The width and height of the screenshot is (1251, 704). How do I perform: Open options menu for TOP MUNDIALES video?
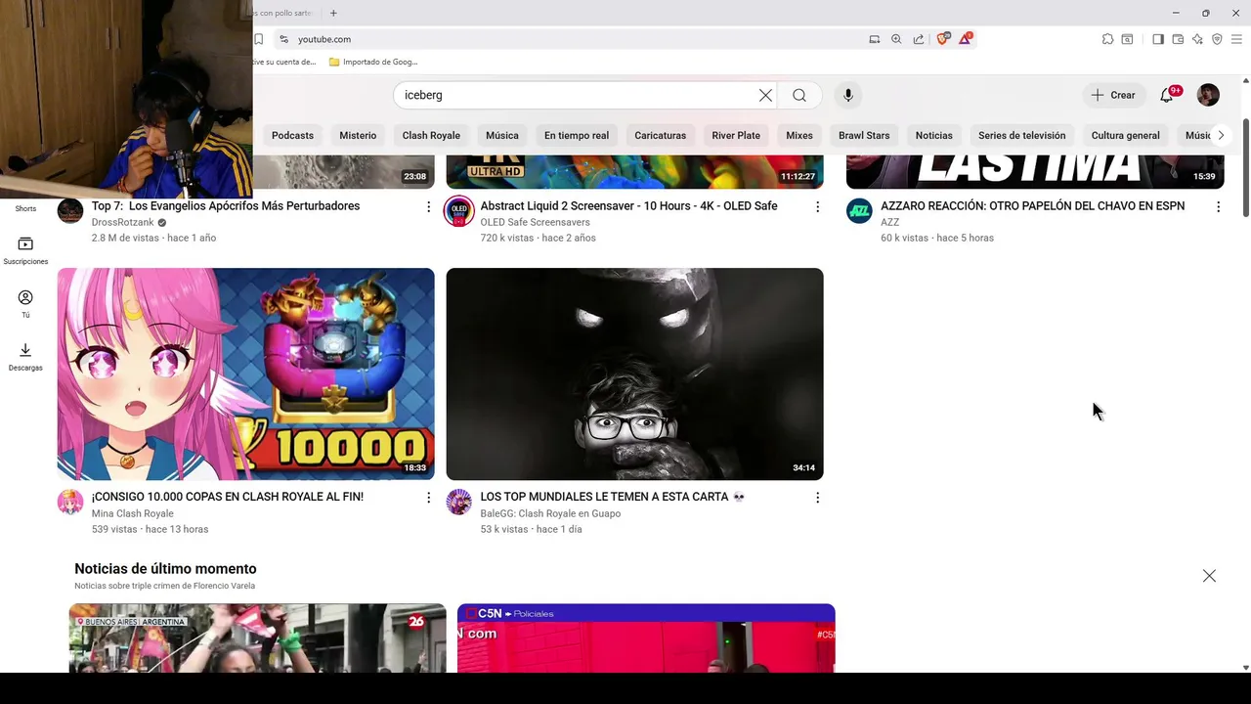pos(817,497)
